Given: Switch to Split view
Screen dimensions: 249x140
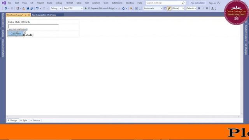Looking at the screenshot, I should (x=24, y=121).
